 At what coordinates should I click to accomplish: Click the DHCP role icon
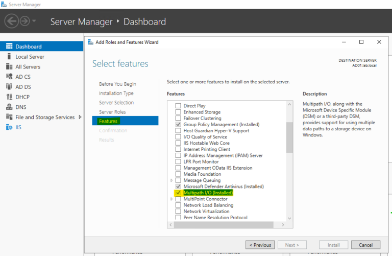pos(9,97)
